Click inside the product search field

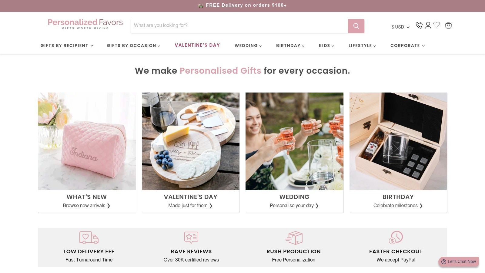[x=239, y=26]
